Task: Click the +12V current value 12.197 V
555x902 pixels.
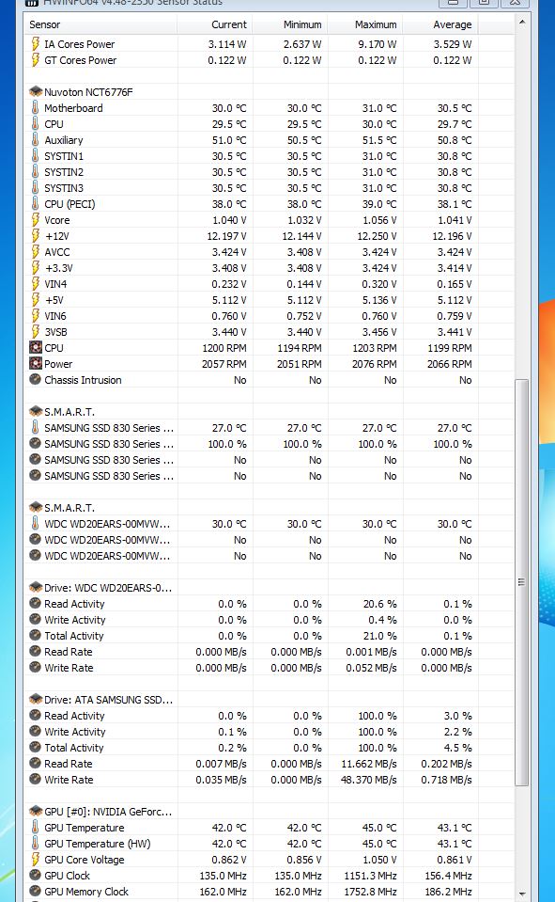Action: click(x=226, y=236)
